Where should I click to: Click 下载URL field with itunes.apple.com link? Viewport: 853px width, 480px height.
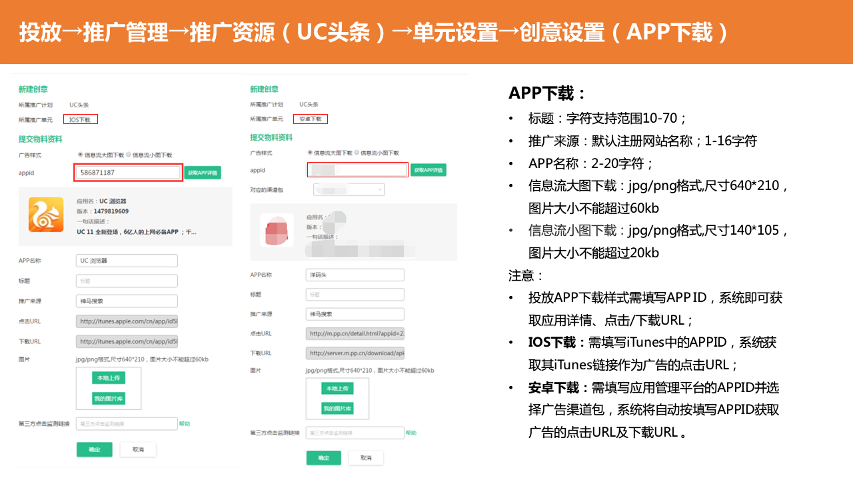[127, 341]
